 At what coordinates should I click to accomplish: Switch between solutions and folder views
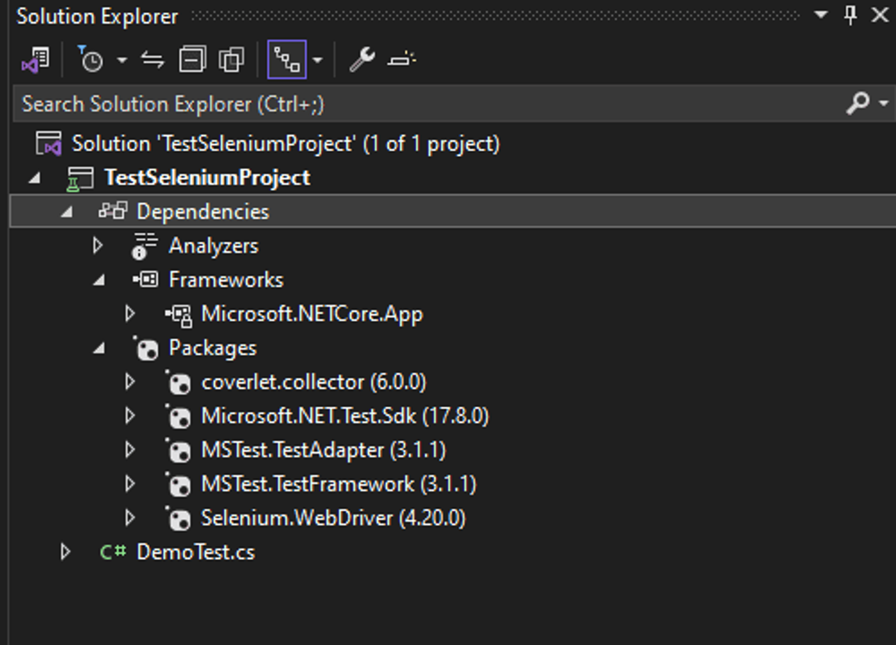pyautogui.click(x=35, y=60)
